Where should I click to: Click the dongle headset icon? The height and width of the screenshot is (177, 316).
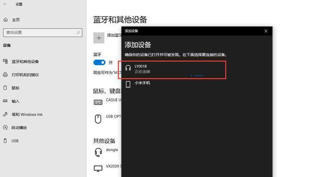[98, 152]
